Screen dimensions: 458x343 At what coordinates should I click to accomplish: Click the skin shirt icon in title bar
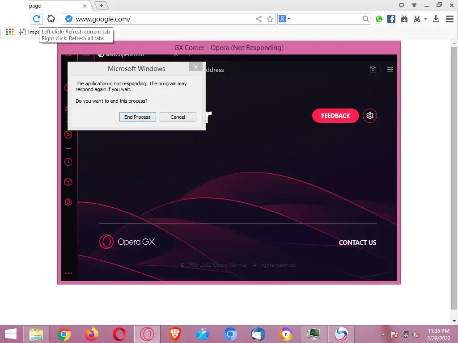414,4
